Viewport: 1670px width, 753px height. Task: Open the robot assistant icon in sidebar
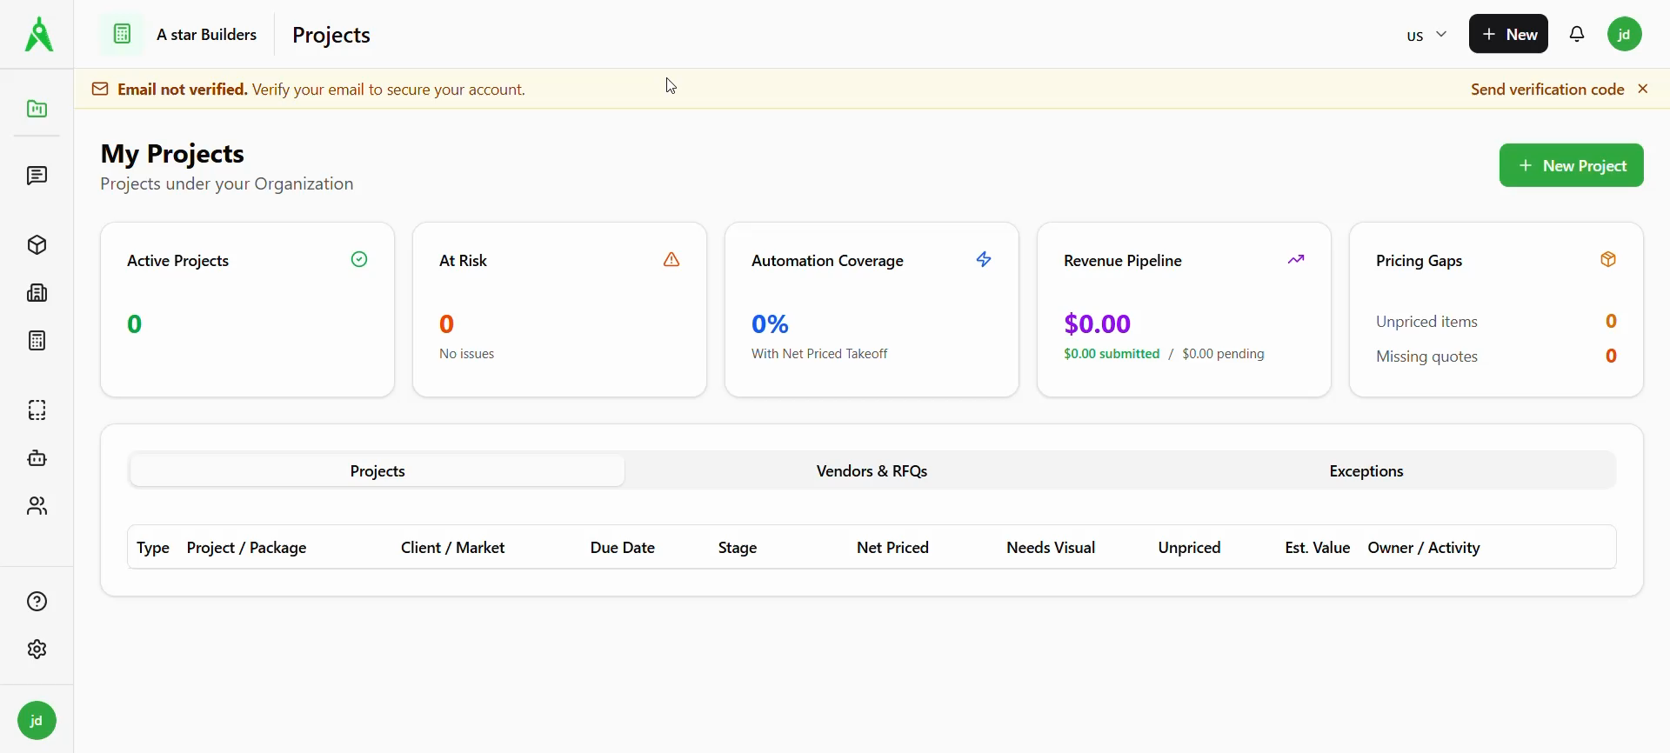(37, 458)
